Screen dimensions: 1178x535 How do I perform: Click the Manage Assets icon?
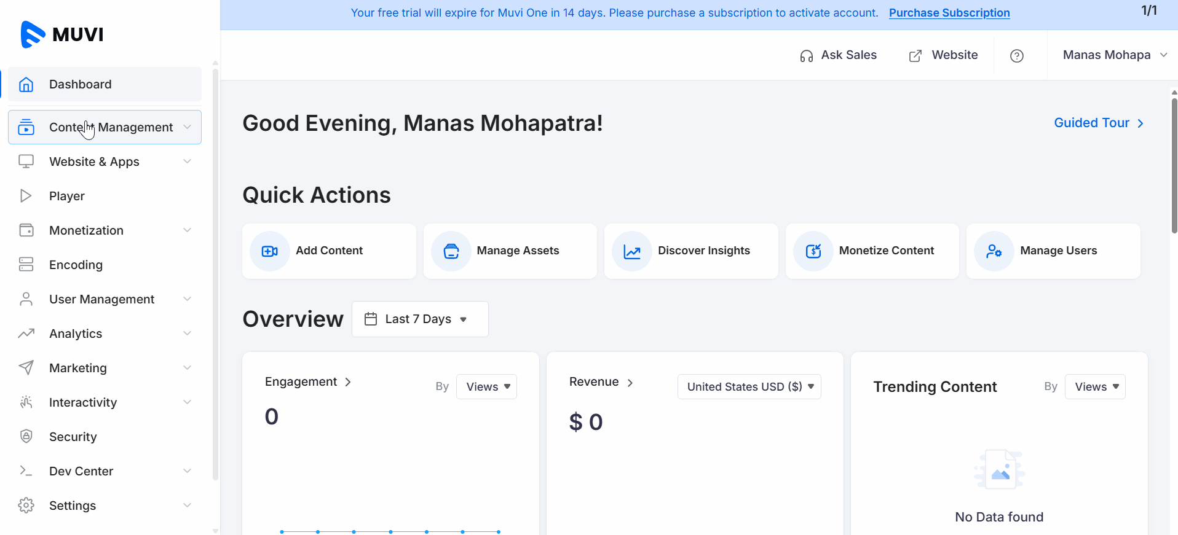click(x=451, y=251)
